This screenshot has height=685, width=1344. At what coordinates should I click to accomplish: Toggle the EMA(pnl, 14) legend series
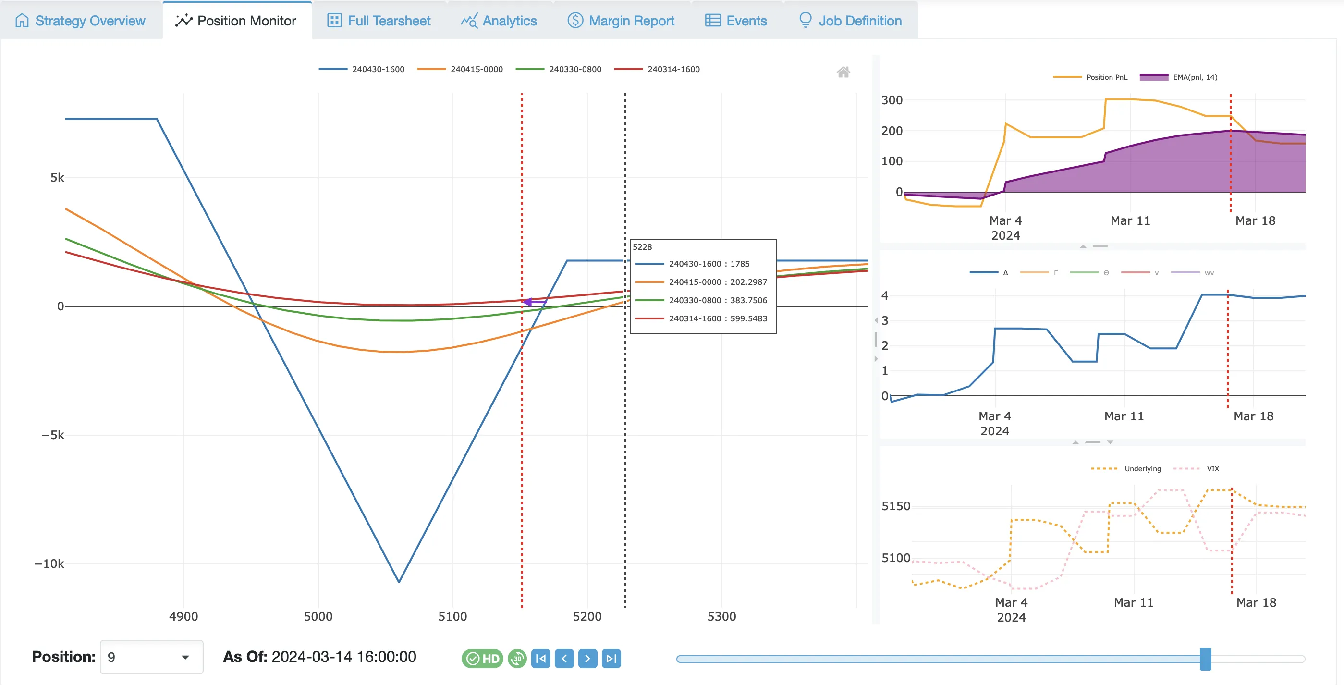[1178, 77]
